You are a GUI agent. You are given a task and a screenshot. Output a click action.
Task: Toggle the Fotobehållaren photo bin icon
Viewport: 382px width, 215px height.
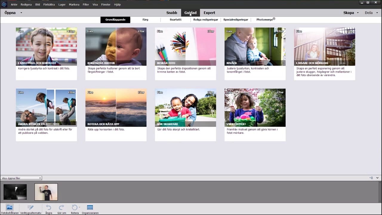click(x=10, y=207)
